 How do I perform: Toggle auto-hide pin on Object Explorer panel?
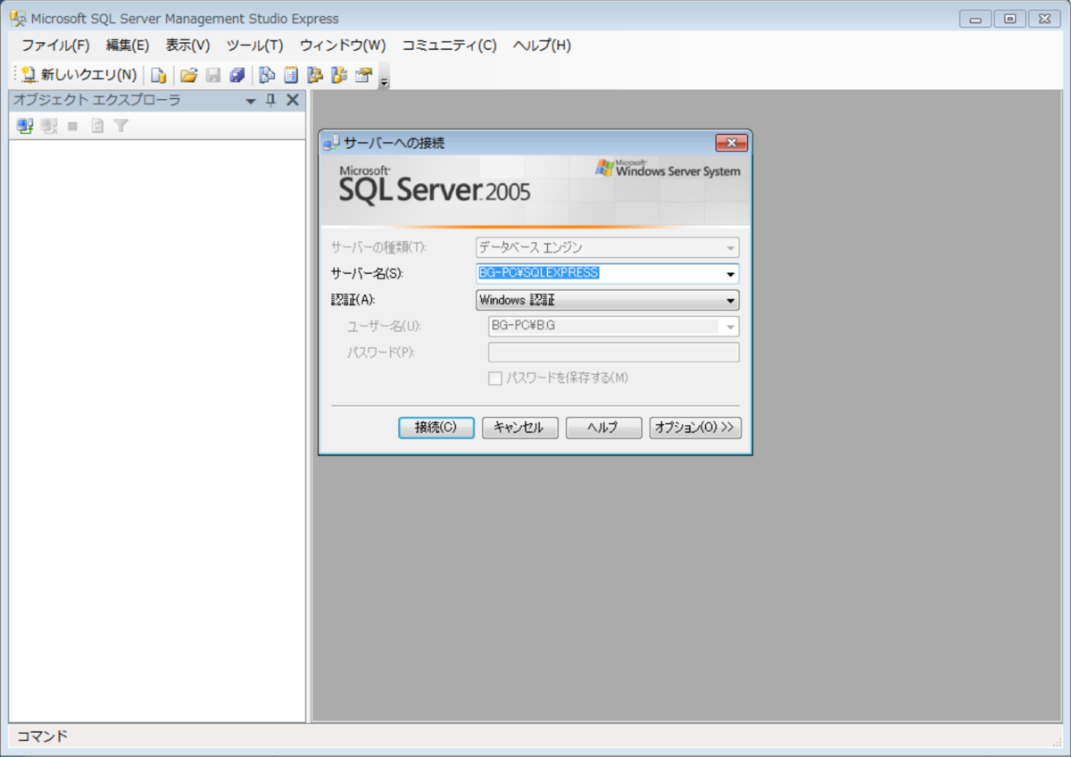point(271,101)
